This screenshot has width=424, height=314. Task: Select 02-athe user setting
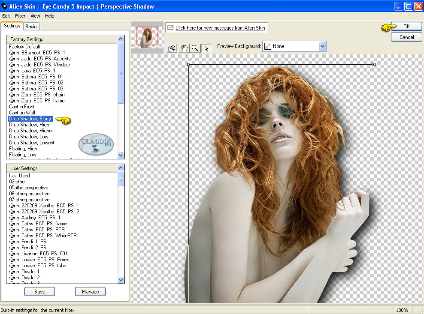pos(17,182)
